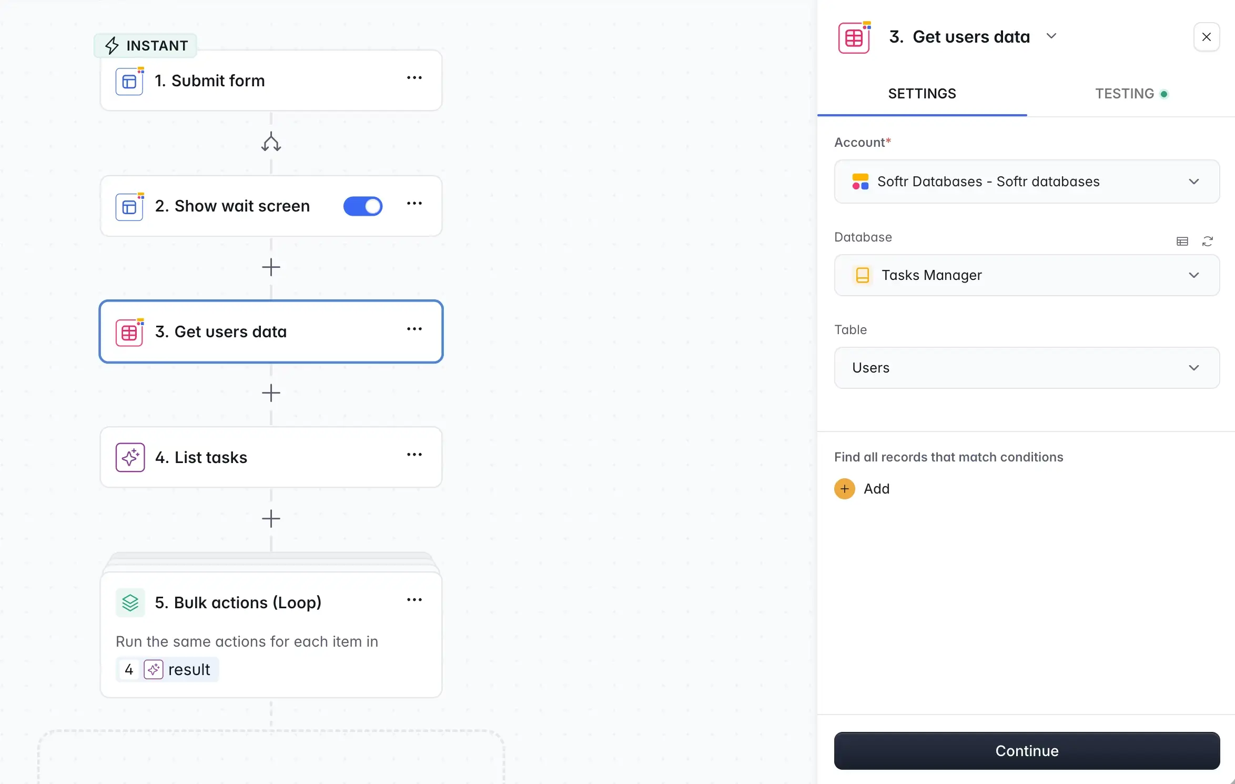The width and height of the screenshot is (1235, 784).
Task: Toggle off Show wait screen
Action: [x=363, y=206]
